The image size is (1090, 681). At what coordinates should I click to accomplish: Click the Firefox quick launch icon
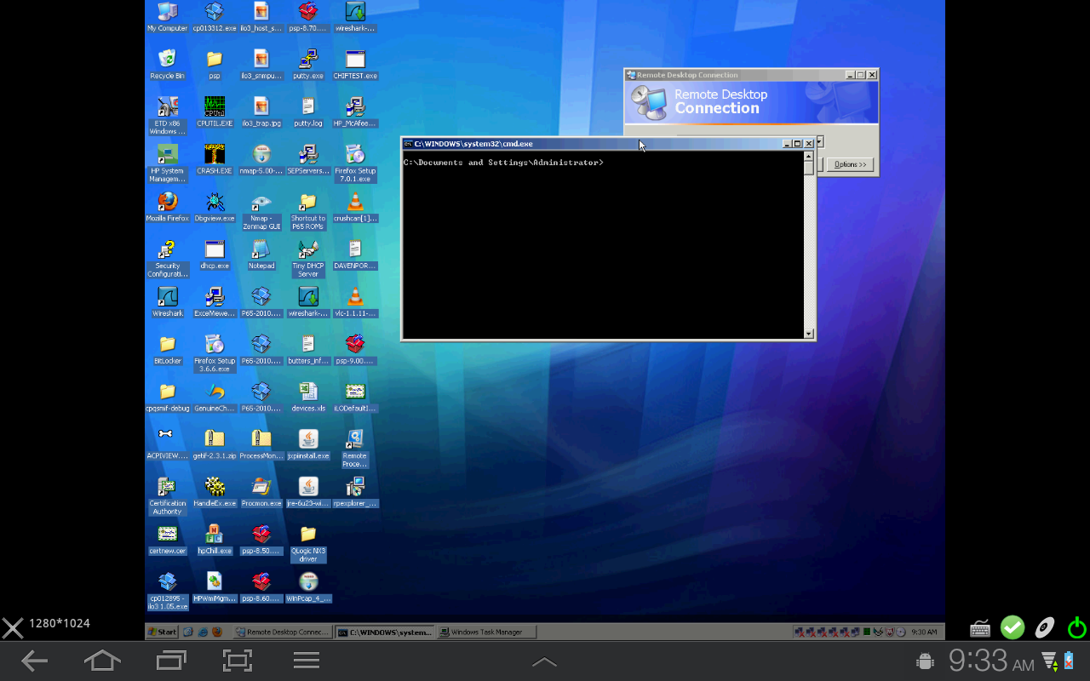[x=216, y=632]
